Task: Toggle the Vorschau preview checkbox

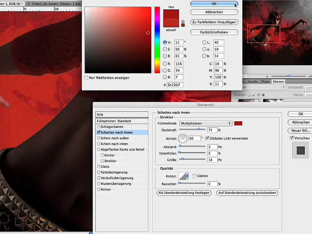Action: [x=292, y=138]
